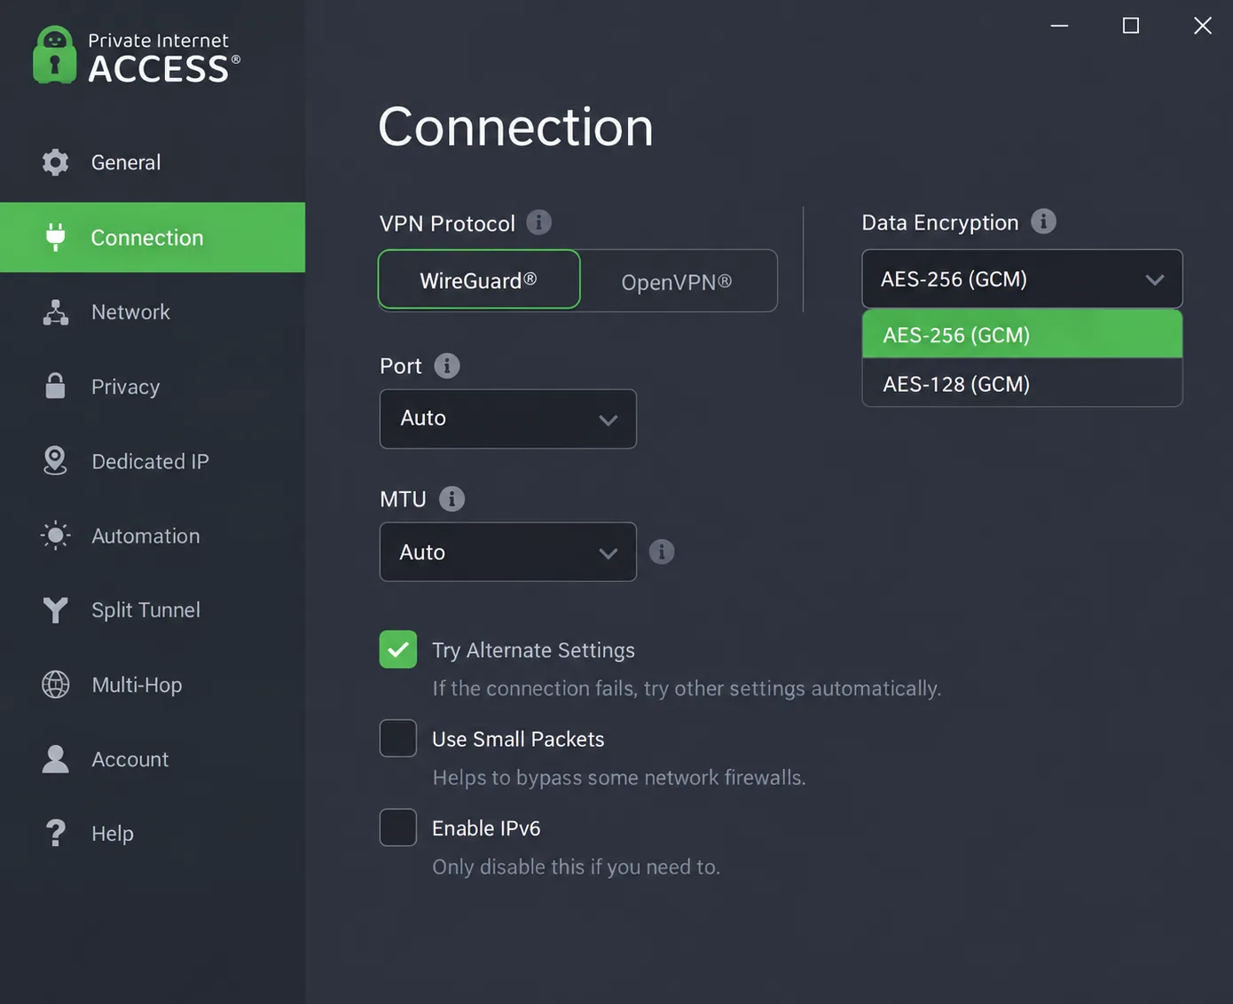Click the General gear icon

pos(55,162)
